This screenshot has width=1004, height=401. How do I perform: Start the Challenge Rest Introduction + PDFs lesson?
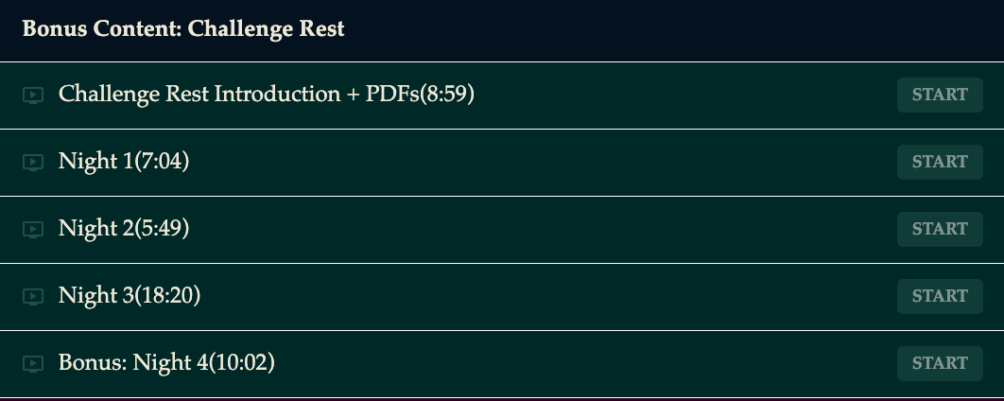940,95
